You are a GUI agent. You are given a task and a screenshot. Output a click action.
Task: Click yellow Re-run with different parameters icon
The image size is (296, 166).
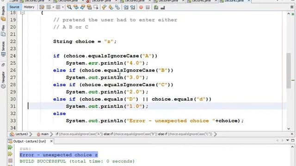(x=10, y=154)
